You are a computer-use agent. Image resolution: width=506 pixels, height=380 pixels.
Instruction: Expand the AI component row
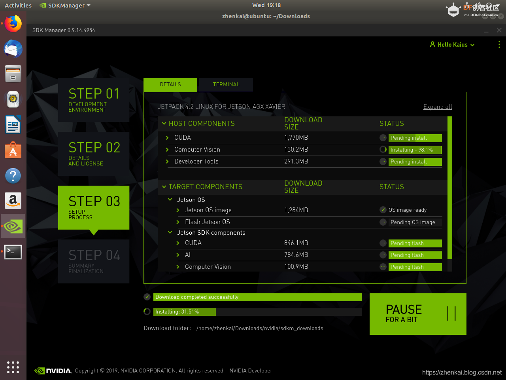pos(178,255)
